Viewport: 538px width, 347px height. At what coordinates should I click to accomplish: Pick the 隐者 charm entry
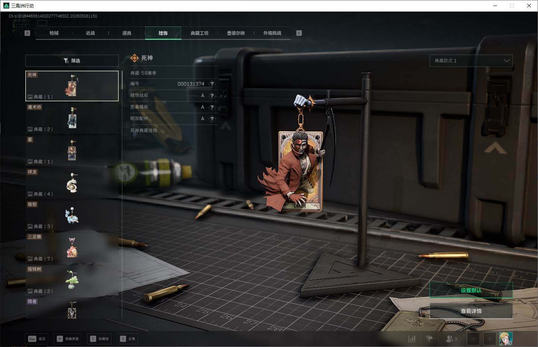pos(72,308)
